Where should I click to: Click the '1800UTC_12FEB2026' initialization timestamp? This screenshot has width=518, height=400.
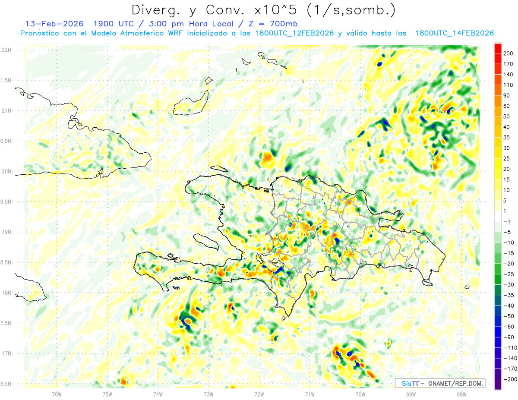point(294,33)
